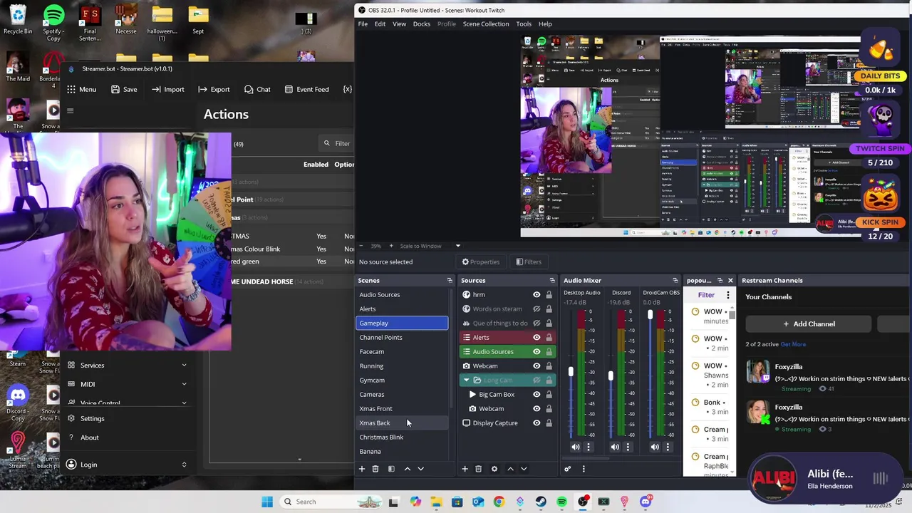Open the OBS View menu
The width and height of the screenshot is (912, 513).
pos(399,24)
